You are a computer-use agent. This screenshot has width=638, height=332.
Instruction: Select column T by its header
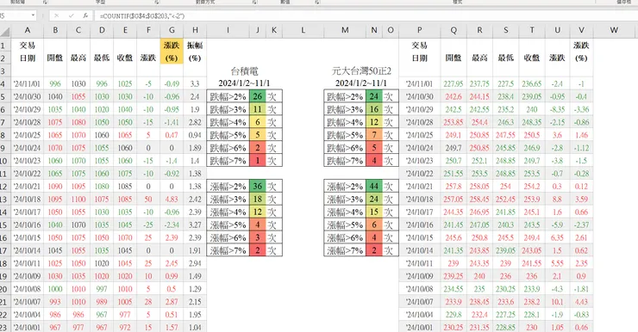[532, 30]
